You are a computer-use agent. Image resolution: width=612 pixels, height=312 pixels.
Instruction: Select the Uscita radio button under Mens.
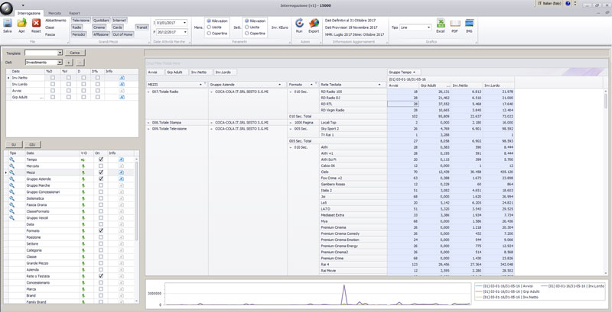(x=208, y=27)
